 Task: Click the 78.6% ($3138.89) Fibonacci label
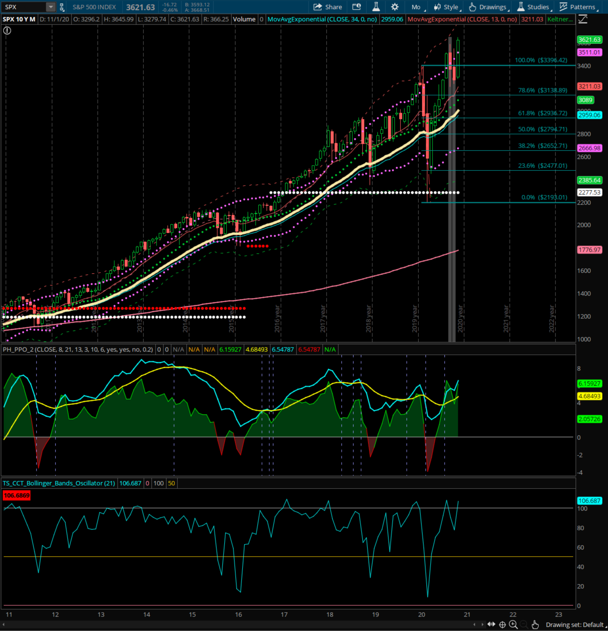[x=543, y=90]
